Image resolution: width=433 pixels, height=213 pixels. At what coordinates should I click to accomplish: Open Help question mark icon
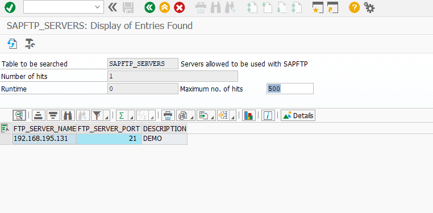(354, 7)
